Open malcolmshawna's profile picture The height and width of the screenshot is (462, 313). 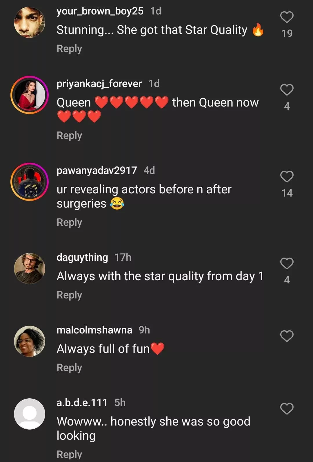[30, 341]
